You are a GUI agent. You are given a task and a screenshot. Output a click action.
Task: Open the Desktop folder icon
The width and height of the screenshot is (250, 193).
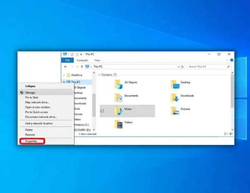(175, 84)
